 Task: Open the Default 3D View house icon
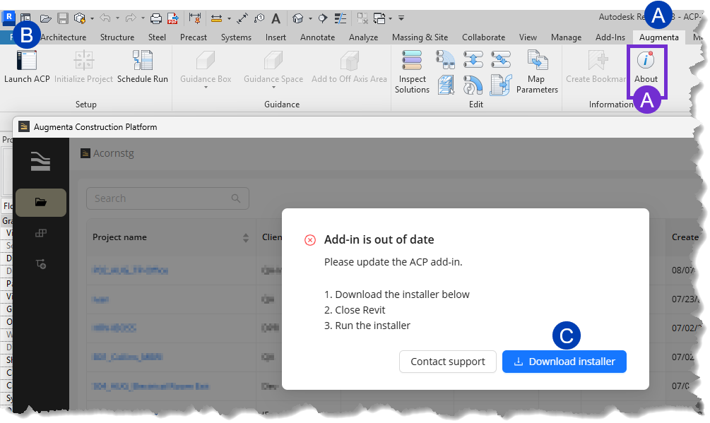pyautogui.click(x=297, y=18)
